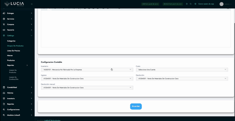Expand the Compras menu chevron

pyautogui.click(x=32, y=24)
